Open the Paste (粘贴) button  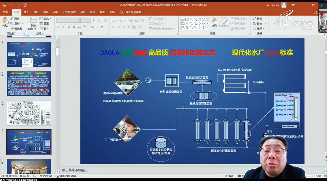pyautogui.click(x=5, y=23)
